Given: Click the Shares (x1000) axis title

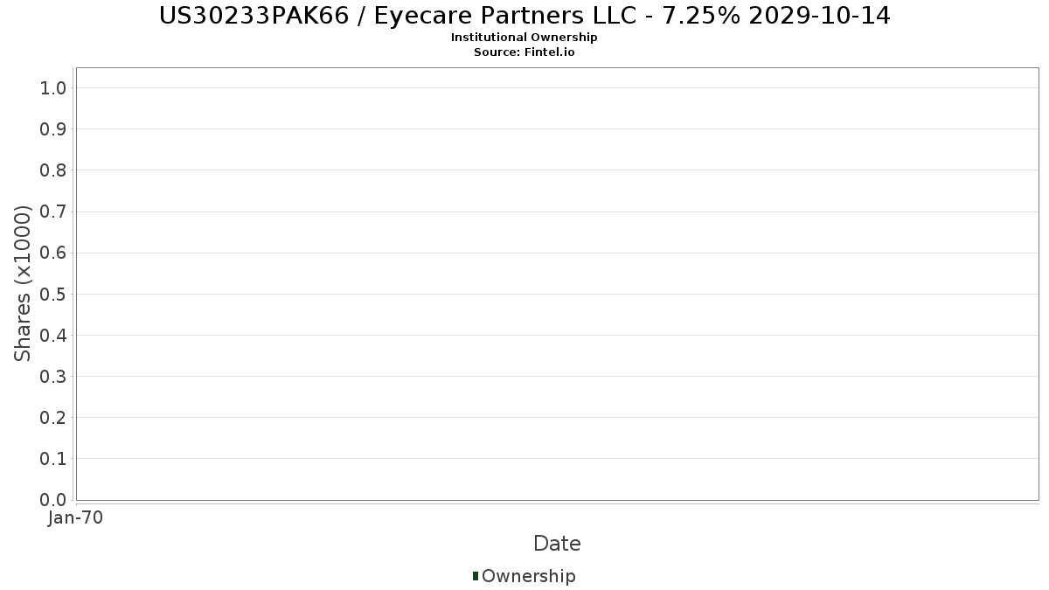Looking at the screenshot, I should (23, 283).
